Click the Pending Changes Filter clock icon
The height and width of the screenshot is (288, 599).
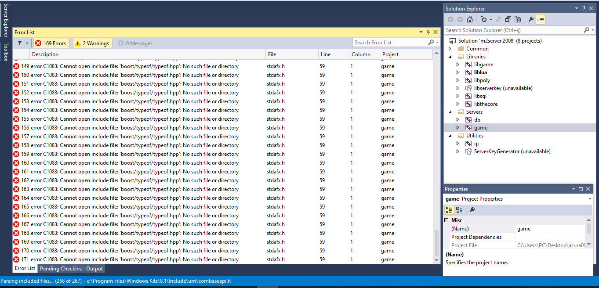coord(483,19)
